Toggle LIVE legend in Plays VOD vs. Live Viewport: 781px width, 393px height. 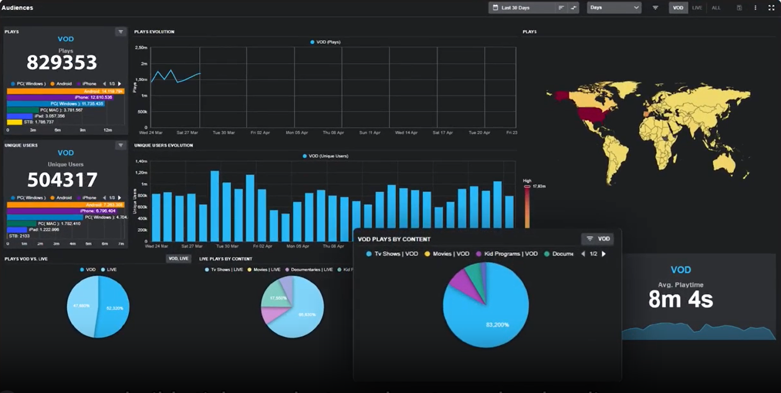click(109, 269)
